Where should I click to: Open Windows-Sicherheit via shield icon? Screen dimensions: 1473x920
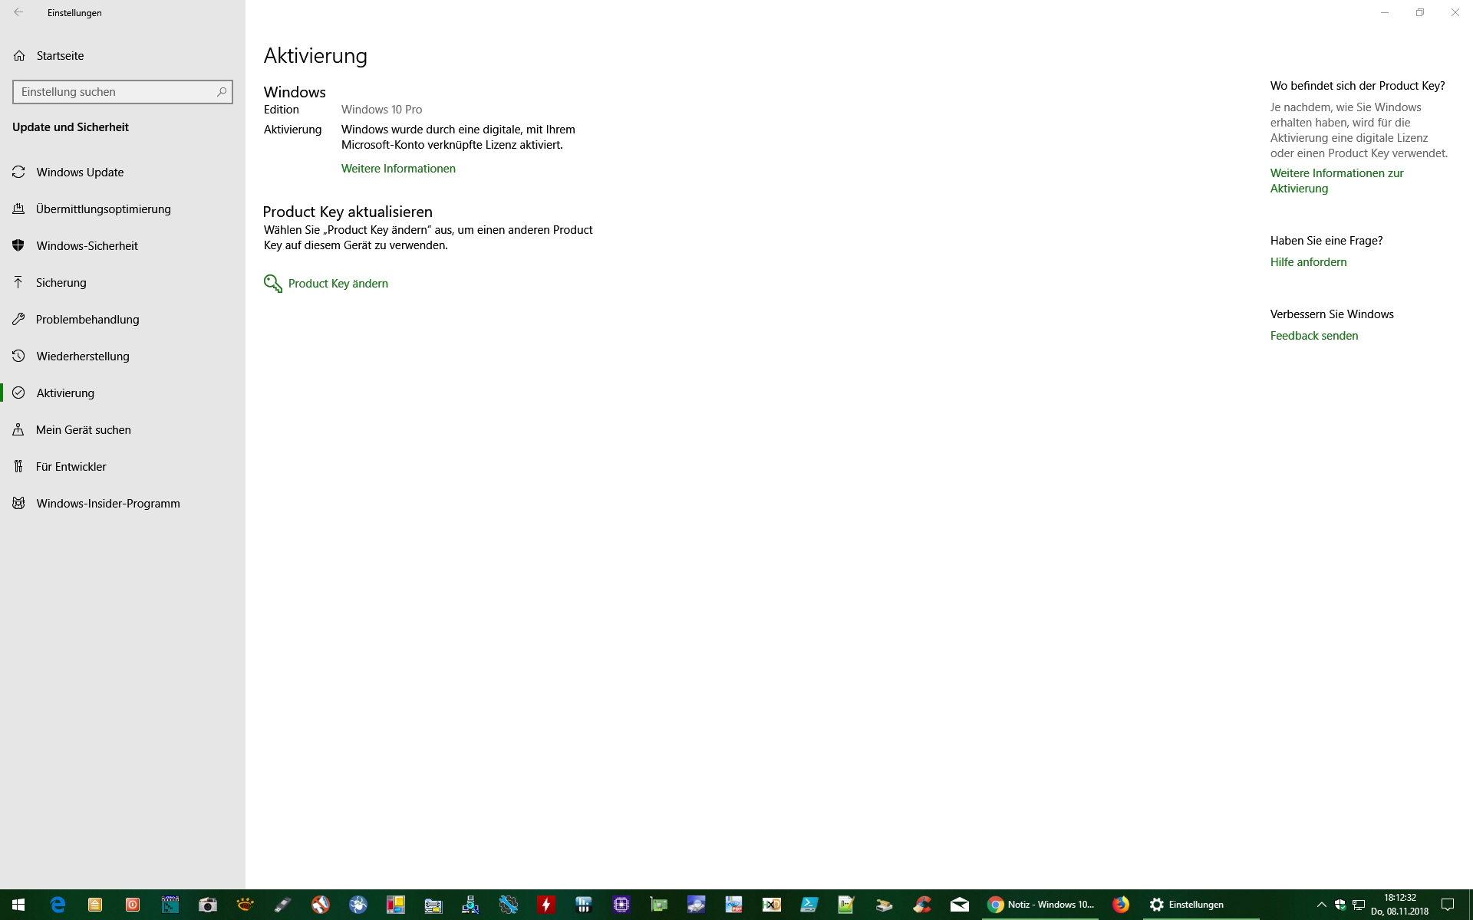click(x=19, y=246)
